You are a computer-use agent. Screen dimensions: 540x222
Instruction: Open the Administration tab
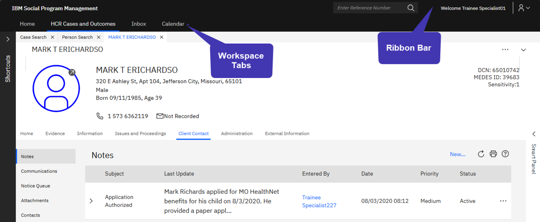click(x=237, y=133)
